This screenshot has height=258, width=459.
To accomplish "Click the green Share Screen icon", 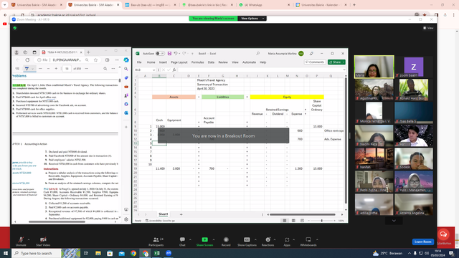I will 204,239.
